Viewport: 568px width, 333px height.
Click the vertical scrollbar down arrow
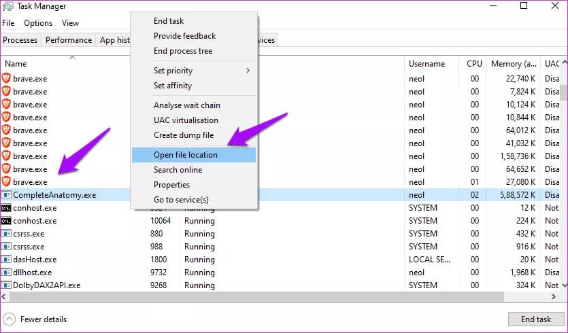pyautogui.click(x=563, y=285)
